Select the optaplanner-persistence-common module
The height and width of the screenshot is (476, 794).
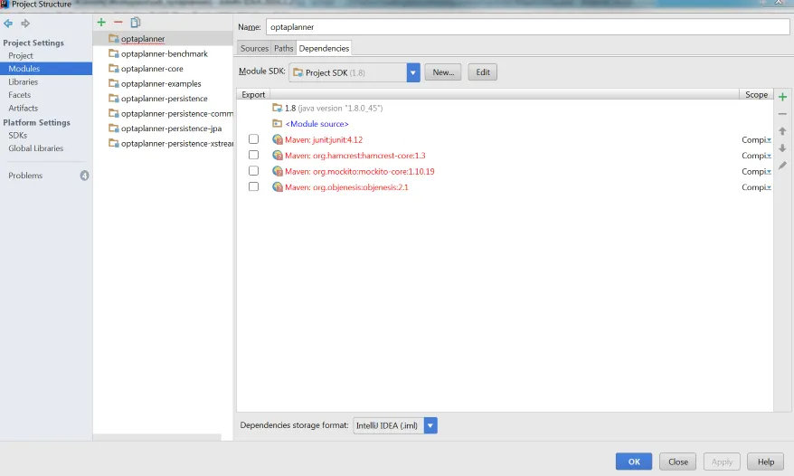click(x=176, y=113)
